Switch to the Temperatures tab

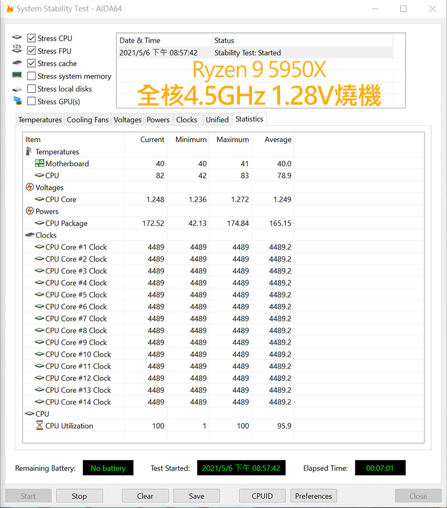(40, 119)
